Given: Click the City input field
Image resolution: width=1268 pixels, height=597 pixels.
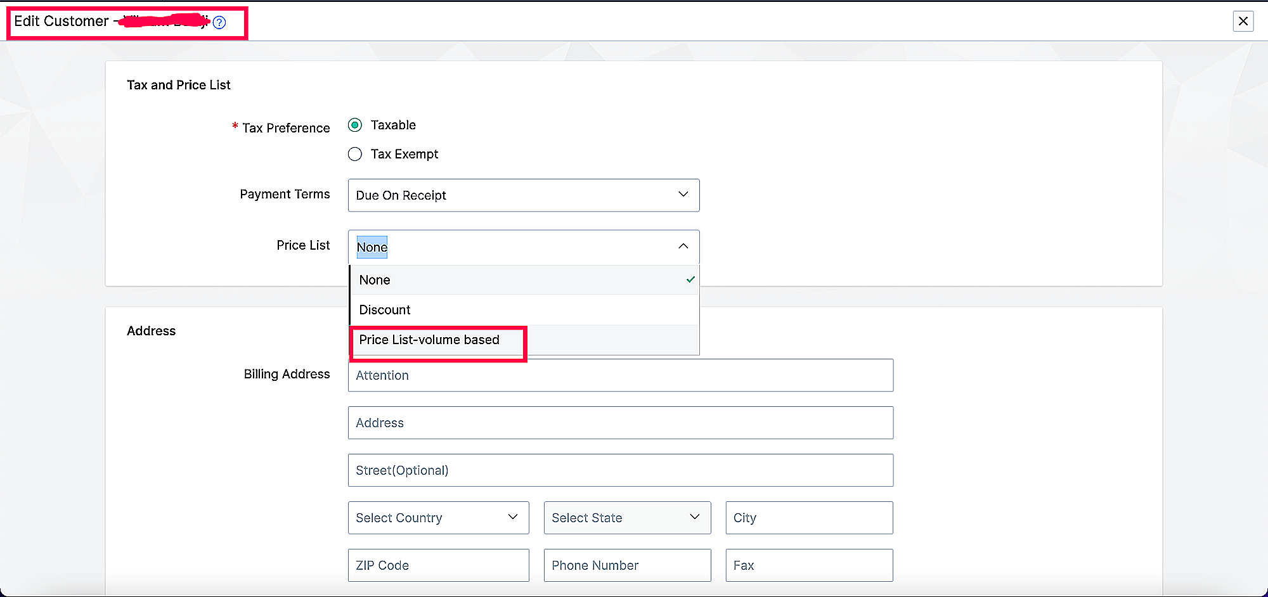Looking at the screenshot, I should [x=809, y=518].
